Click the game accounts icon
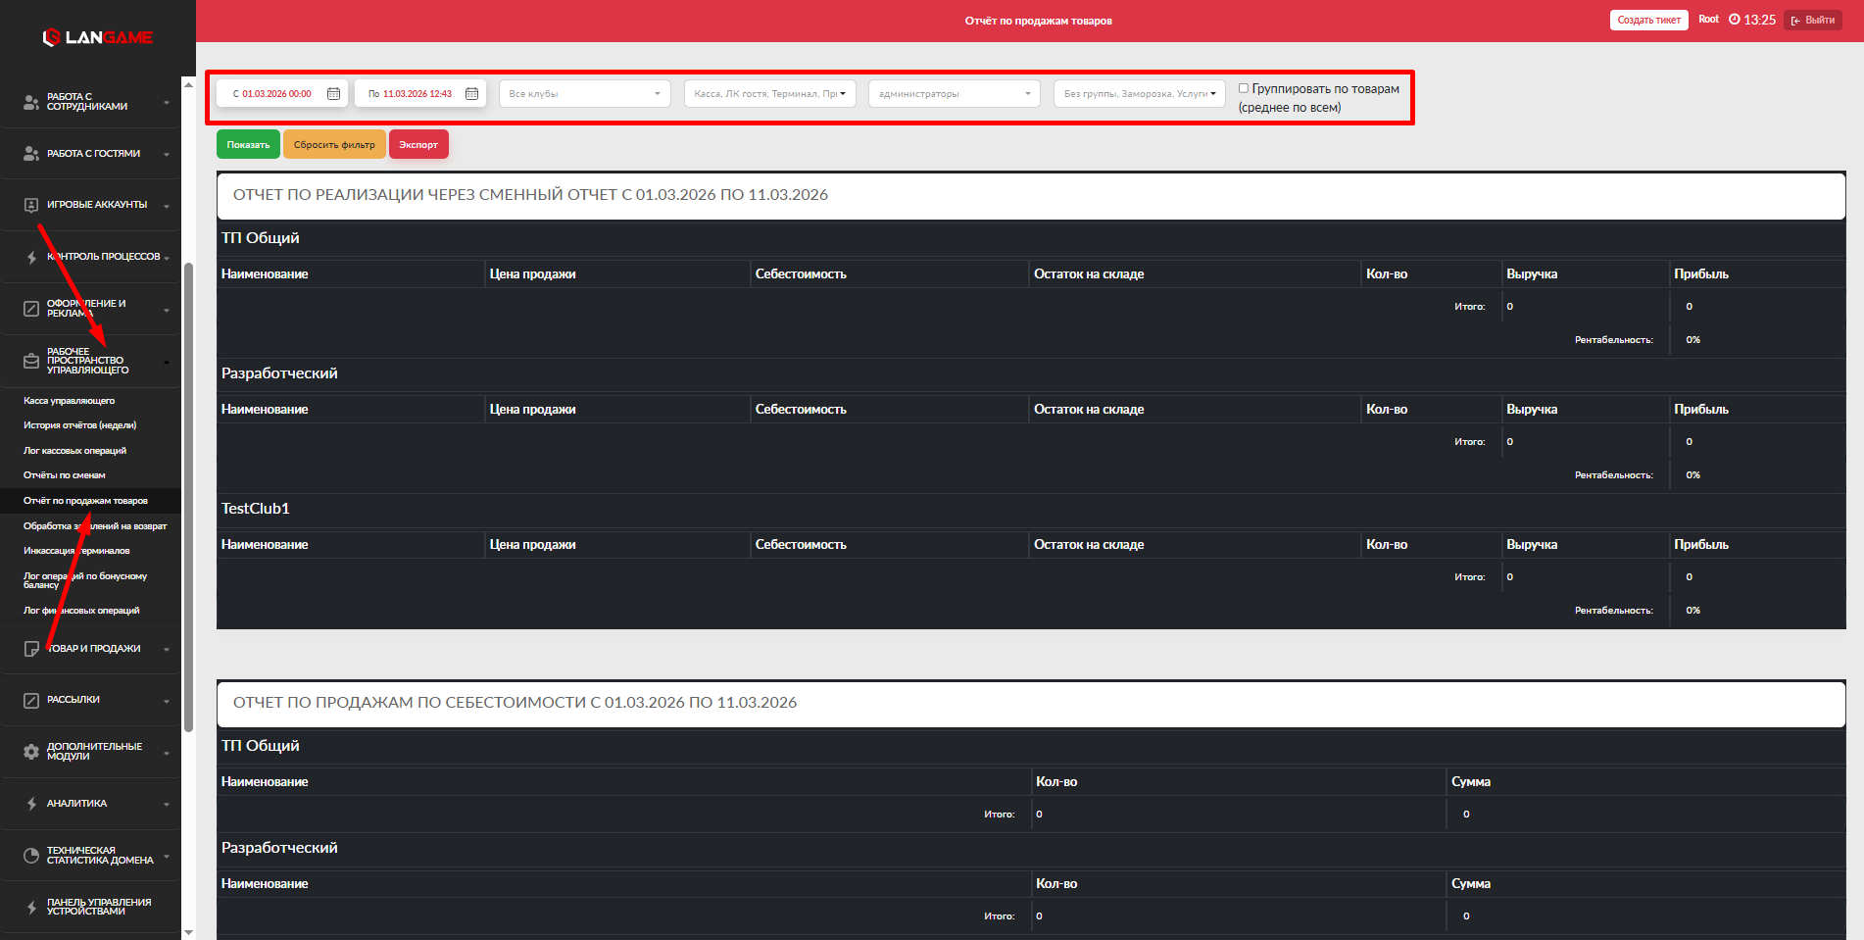 31,205
